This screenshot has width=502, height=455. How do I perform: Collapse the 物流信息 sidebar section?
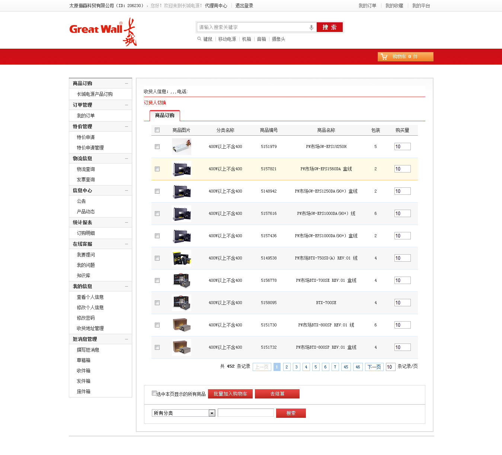coord(127,158)
